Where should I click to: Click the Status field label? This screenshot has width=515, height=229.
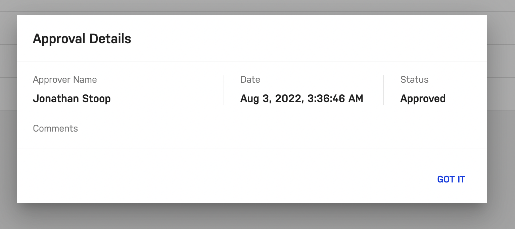(414, 80)
